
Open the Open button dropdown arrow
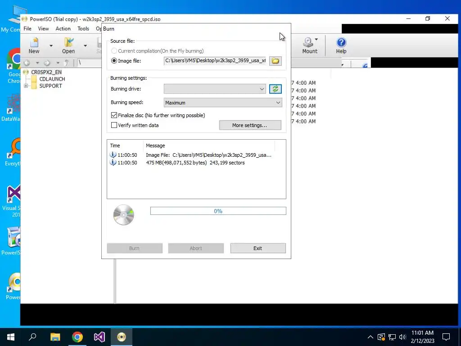pyautogui.click(x=85, y=46)
